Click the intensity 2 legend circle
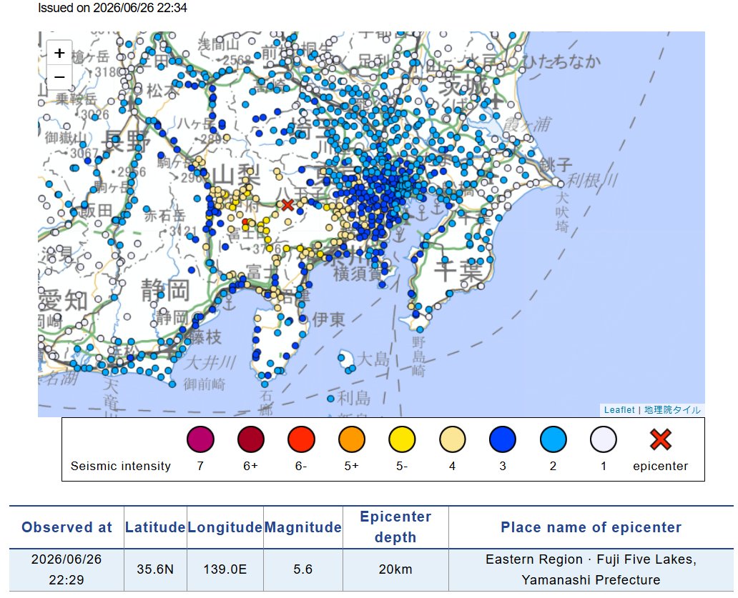Screen dimensions: 738x598 click(553, 439)
